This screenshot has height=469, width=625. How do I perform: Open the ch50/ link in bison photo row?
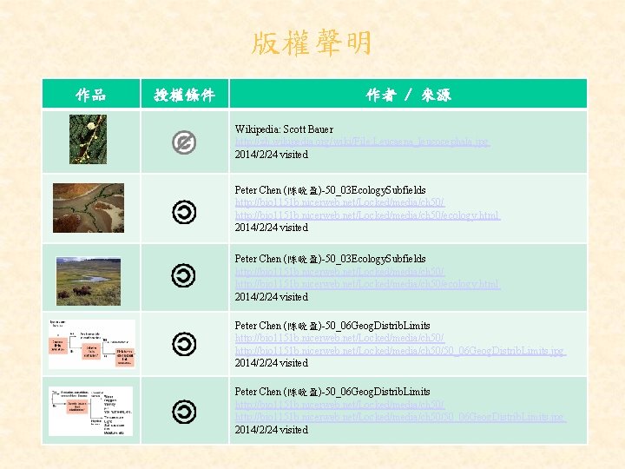(x=339, y=272)
